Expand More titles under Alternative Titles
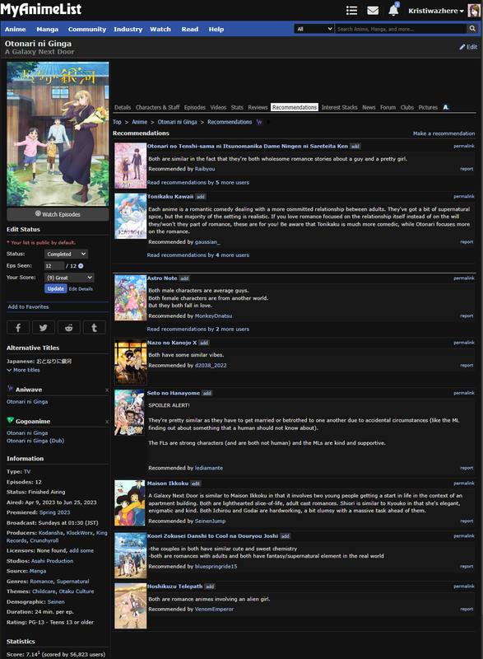 (24, 370)
